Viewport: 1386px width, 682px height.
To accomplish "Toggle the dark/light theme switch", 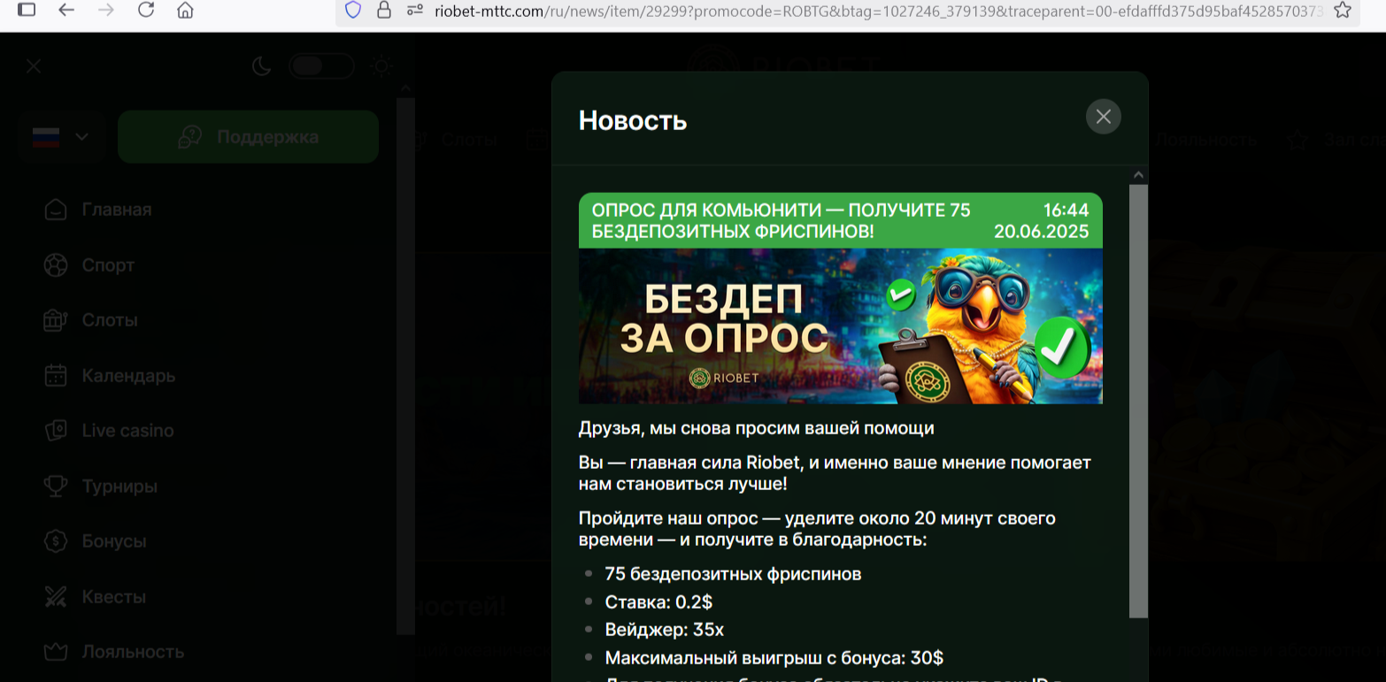I will point(321,66).
